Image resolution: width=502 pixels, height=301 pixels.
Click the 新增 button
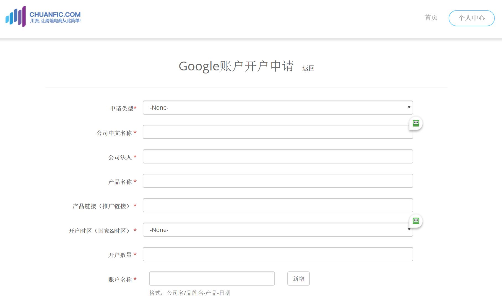click(x=298, y=279)
